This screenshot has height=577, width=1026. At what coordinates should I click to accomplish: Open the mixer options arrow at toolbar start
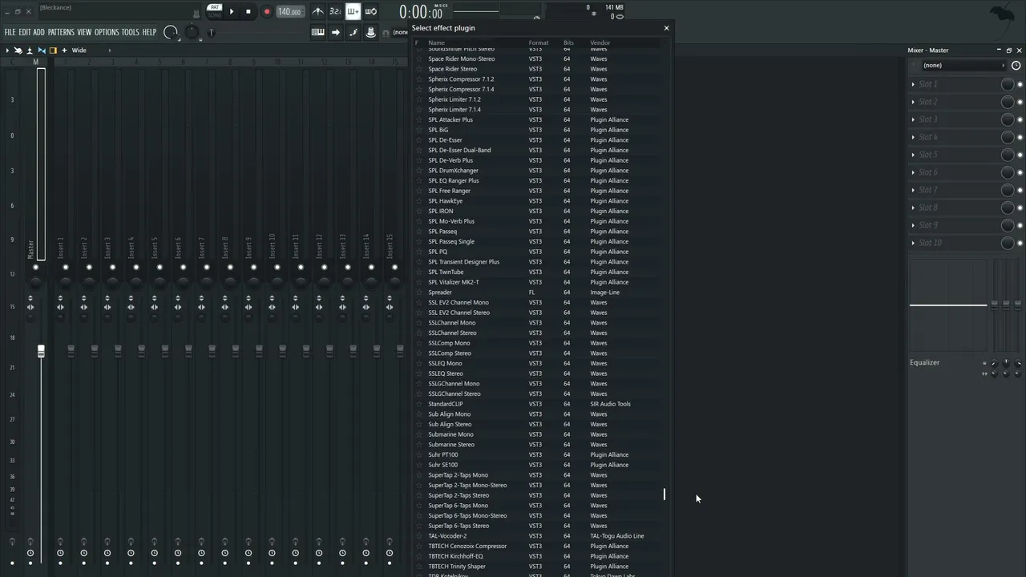[7, 50]
